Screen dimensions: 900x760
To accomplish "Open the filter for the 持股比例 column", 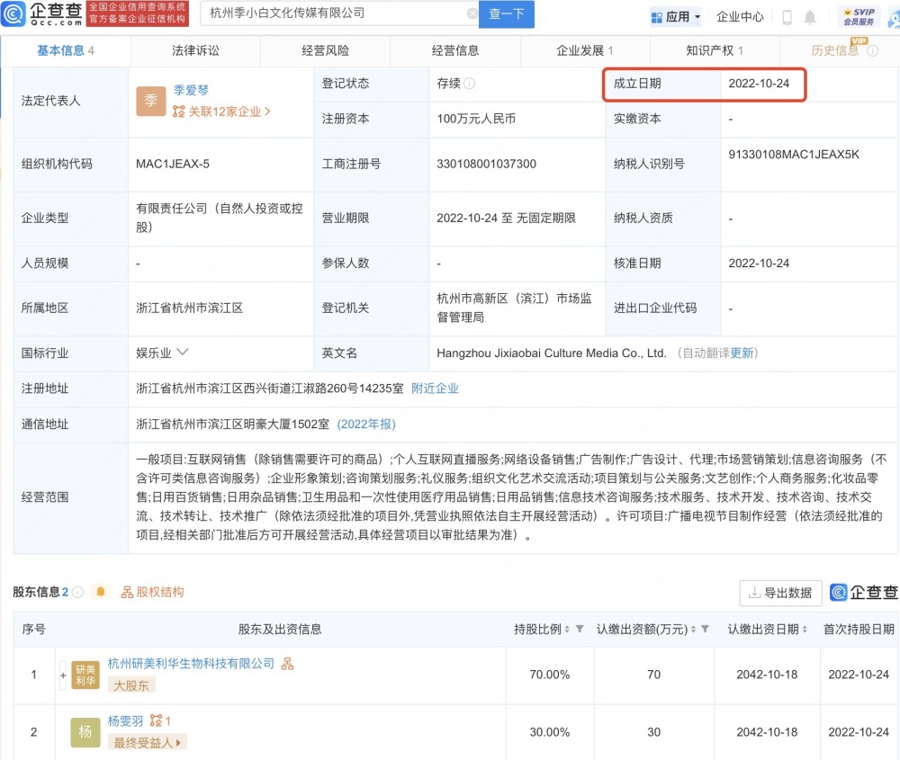I will (x=580, y=630).
